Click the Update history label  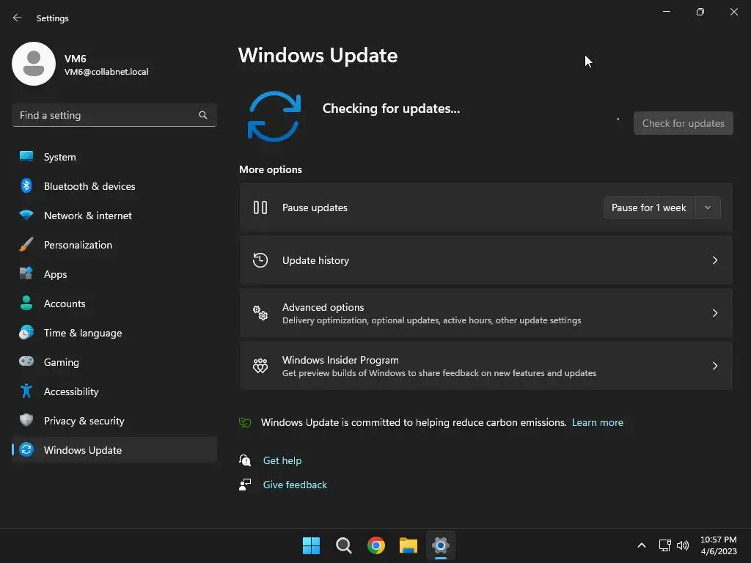coord(315,260)
